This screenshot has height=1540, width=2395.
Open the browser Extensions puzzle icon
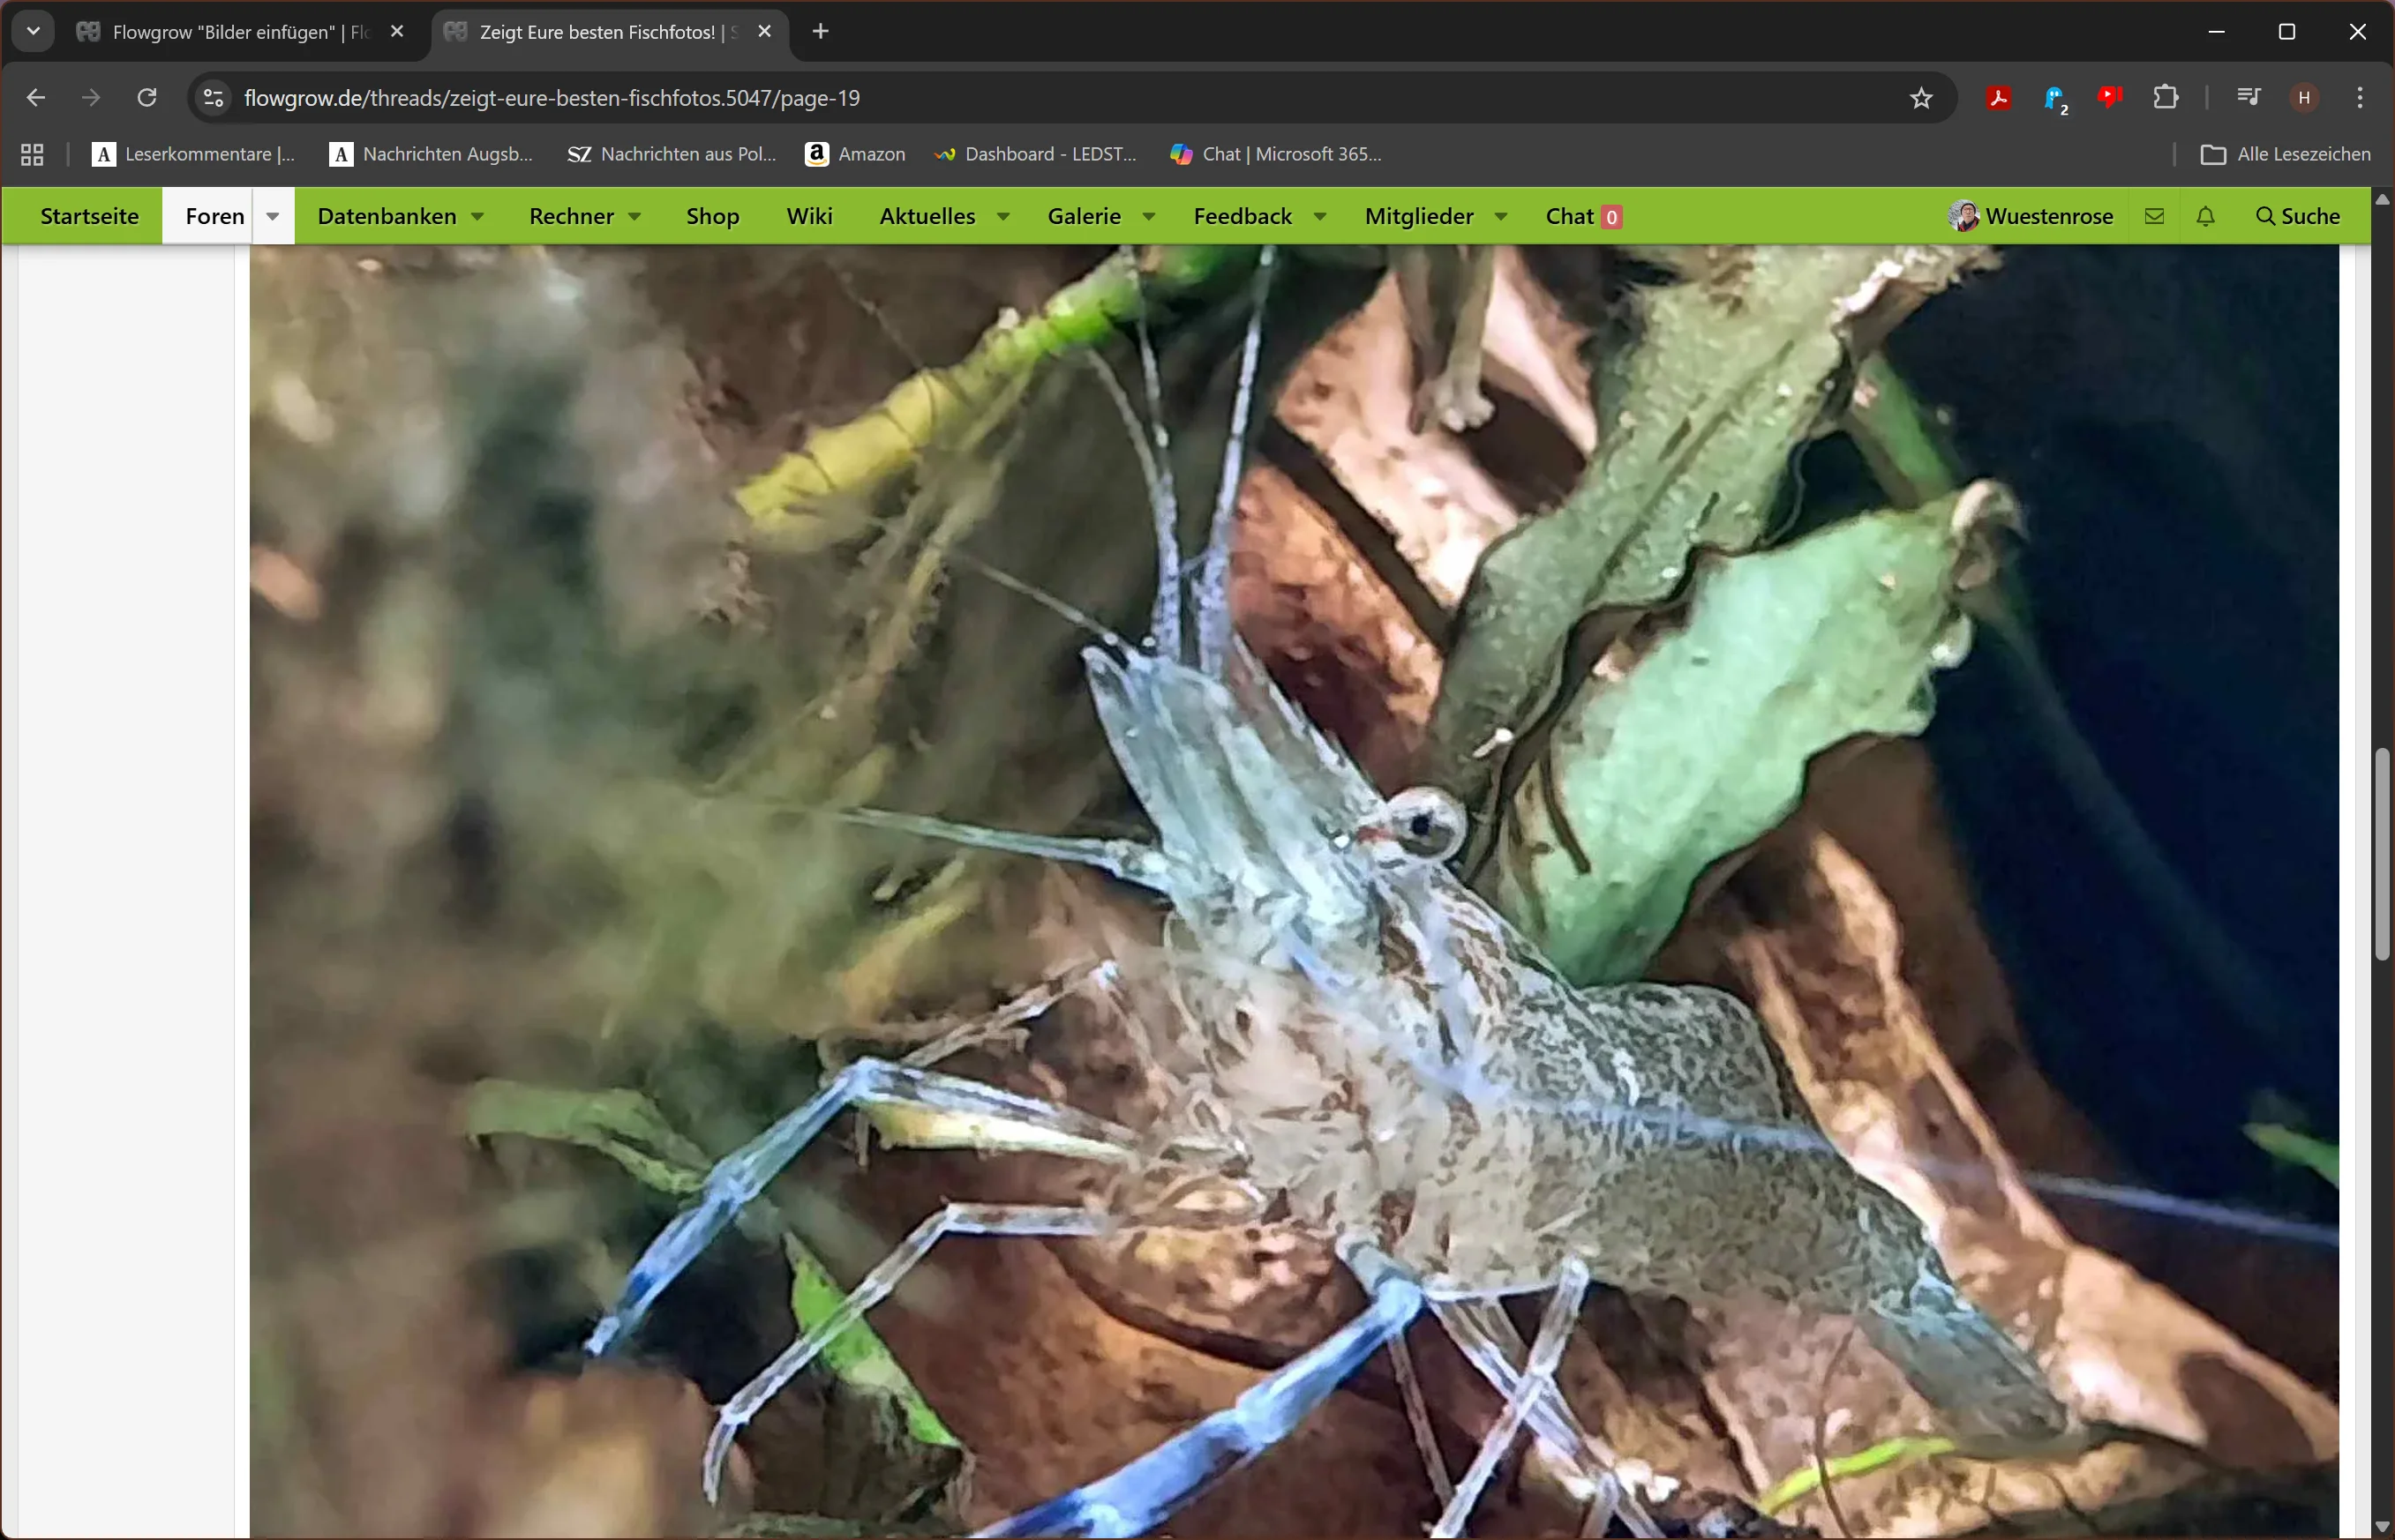click(x=2165, y=97)
